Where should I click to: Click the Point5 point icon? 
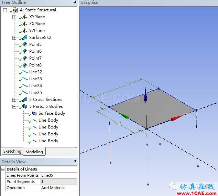point(24,44)
